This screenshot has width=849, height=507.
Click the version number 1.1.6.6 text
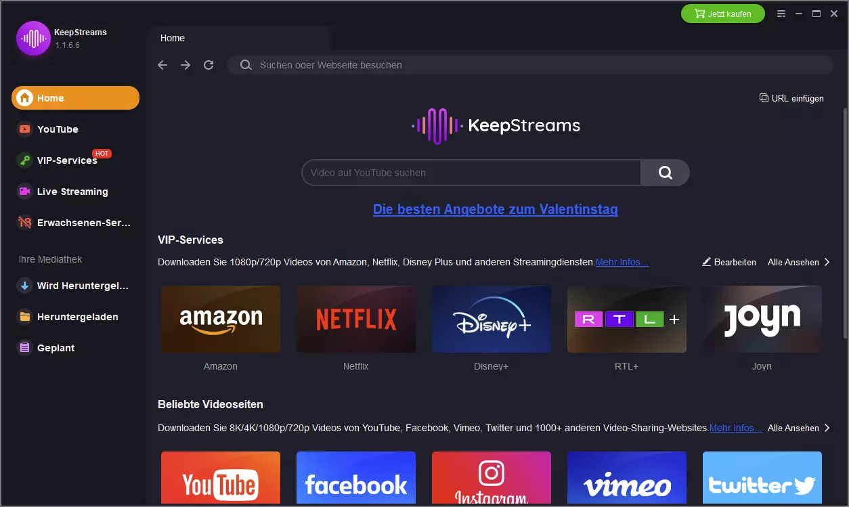pyautogui.click(x=68, y=45)
